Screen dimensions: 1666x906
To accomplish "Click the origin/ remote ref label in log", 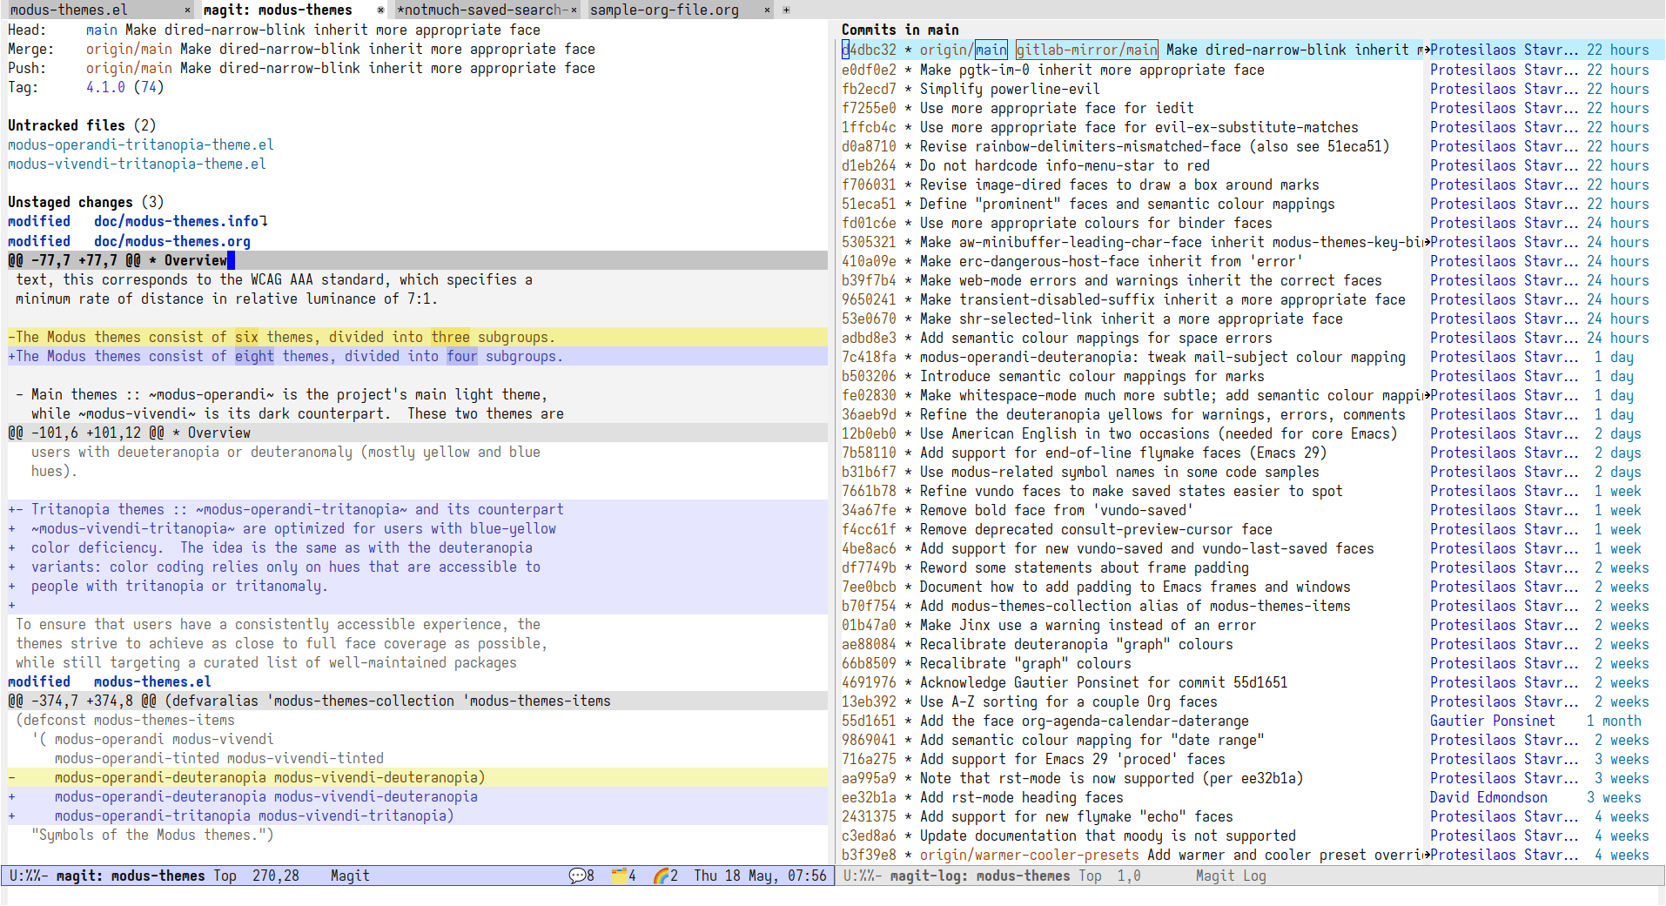I will (x=947, y=50).
